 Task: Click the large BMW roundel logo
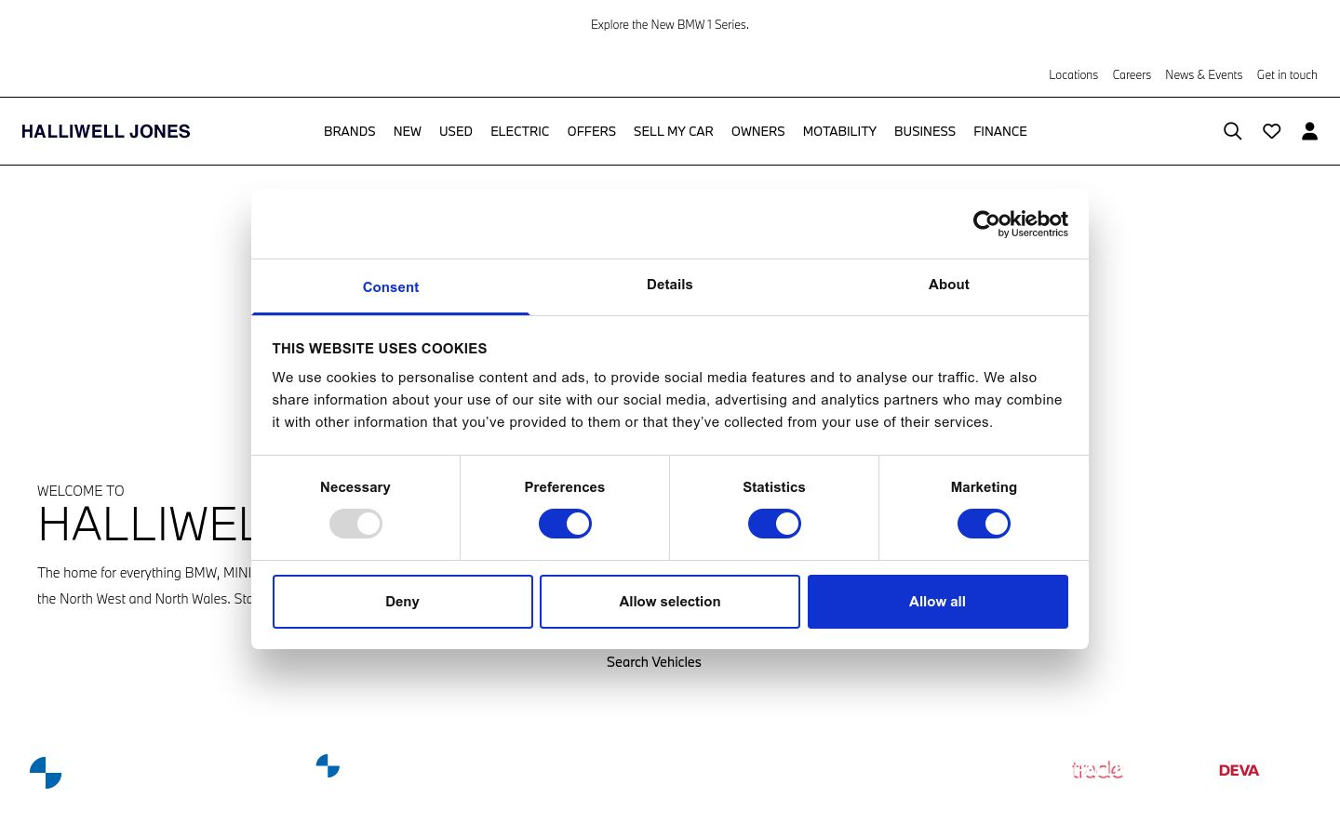click(x=46, y=773)
